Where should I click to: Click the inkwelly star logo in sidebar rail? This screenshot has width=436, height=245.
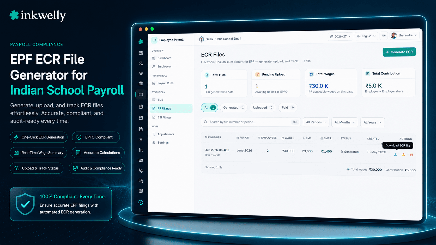(141, 42)
